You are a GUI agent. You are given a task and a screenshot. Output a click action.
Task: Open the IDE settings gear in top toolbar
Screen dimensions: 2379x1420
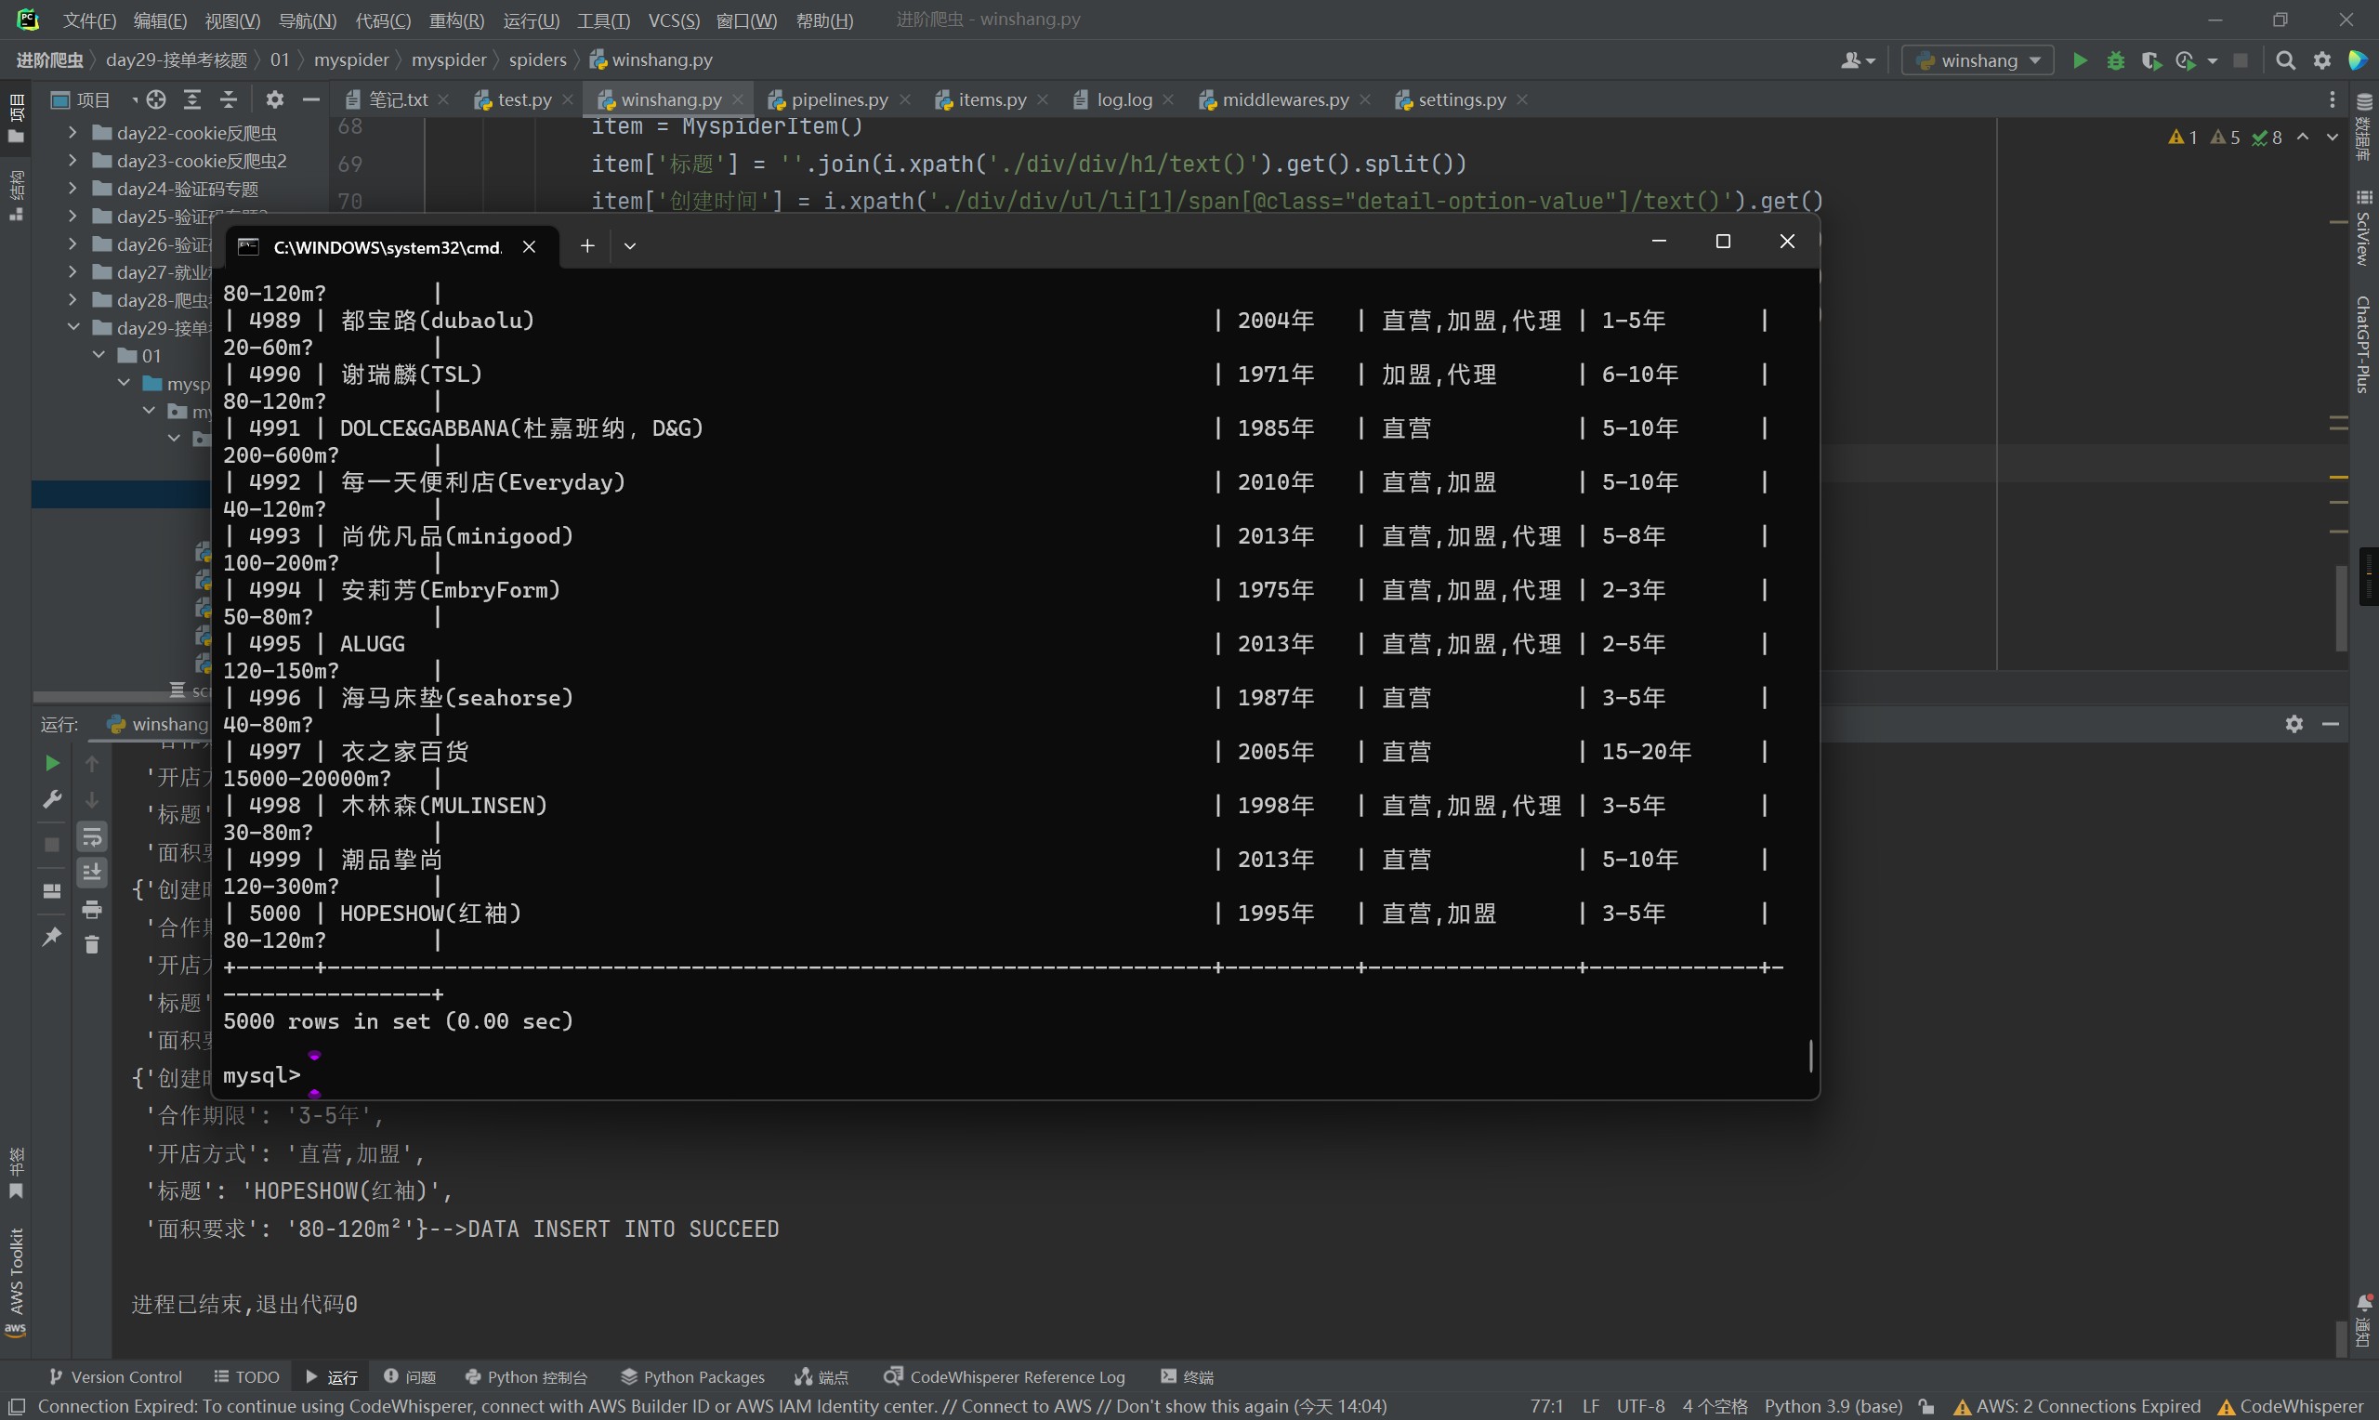coord(2322,60)
